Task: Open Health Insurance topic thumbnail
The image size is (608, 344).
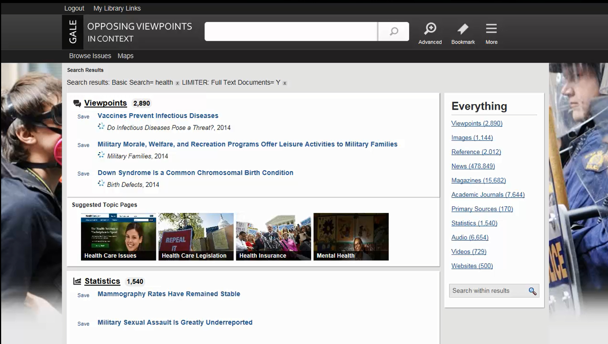Action: [273, 237]
